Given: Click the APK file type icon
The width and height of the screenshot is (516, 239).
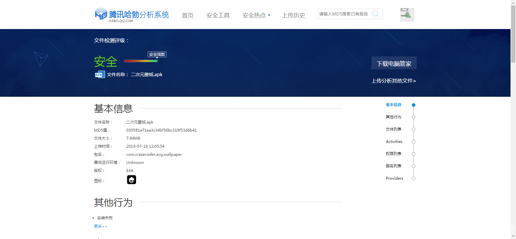Looking at the screenshot, I should [x=100, y=75].
